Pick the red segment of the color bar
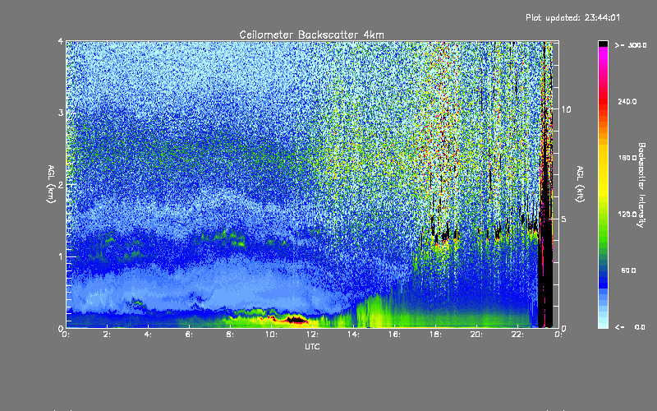 click(x=603, y=103)
